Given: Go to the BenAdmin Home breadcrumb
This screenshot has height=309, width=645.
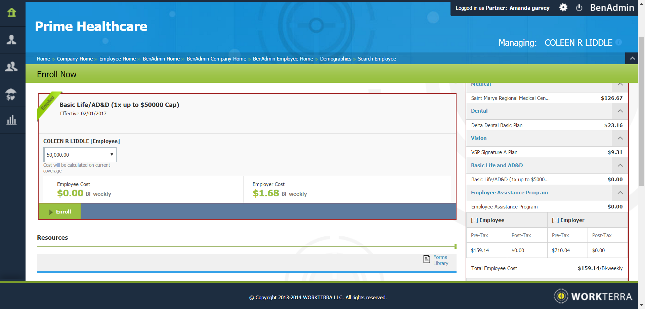Looking at the screenshot, I should [x=161, y=59].
